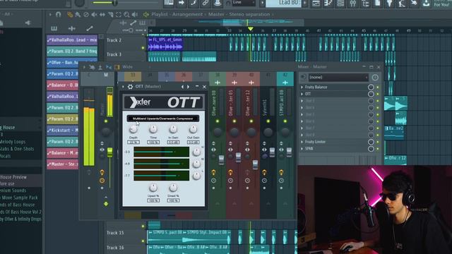This screenshot has height=254, width=452.
Task: Click the playlist playhead marker at bar 35
Action: pos(251,29)
